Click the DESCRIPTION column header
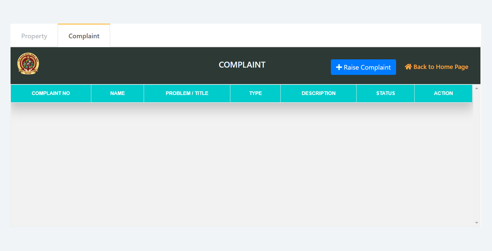 pos(318,93)
